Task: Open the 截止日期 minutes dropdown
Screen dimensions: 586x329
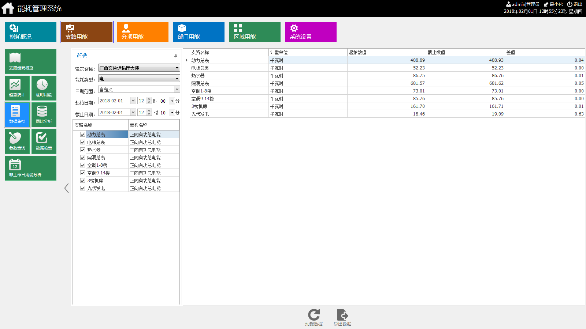Action: pyautogui.click(x=172, y=113)
